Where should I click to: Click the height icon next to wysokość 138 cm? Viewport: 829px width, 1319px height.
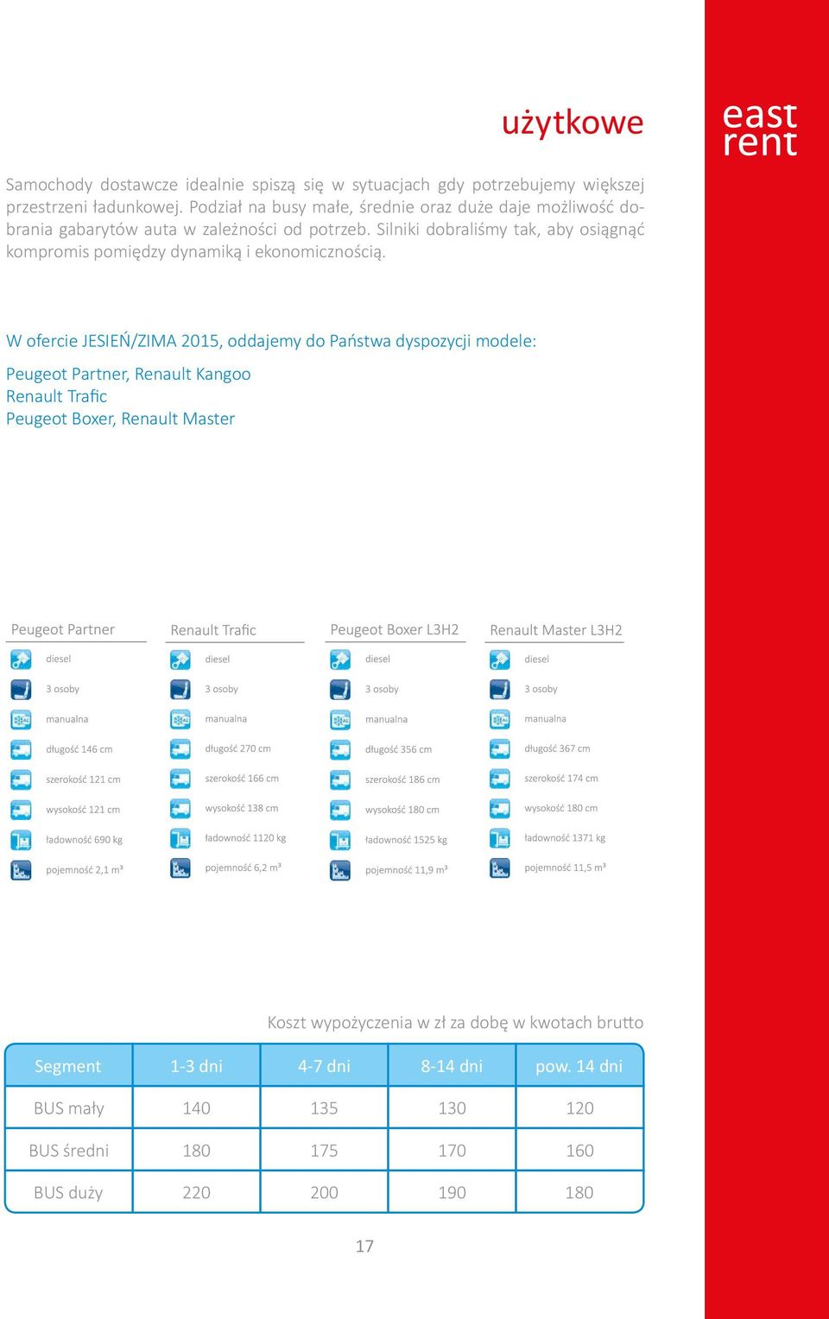coord(180,809)
